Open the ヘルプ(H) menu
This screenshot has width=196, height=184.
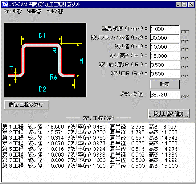(55, 11)
